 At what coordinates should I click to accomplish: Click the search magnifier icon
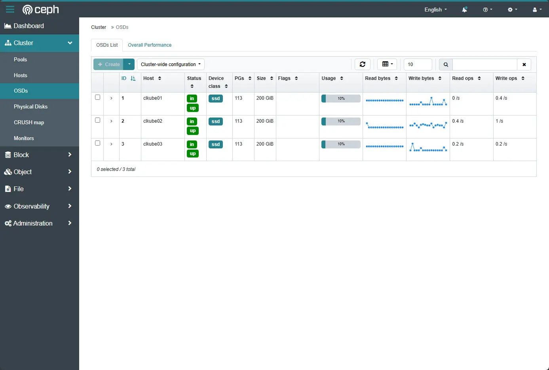click(446, 65)
